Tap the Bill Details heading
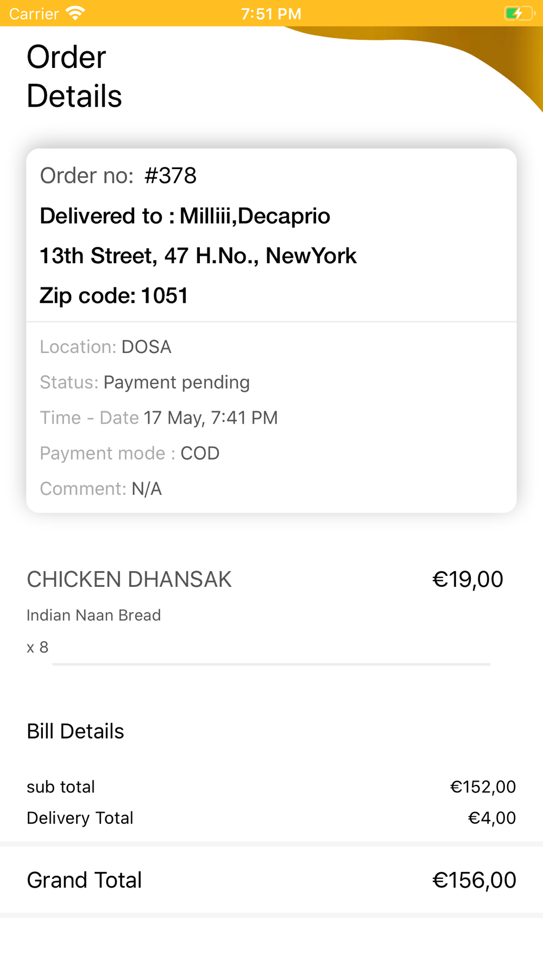 tap(75, 732)
